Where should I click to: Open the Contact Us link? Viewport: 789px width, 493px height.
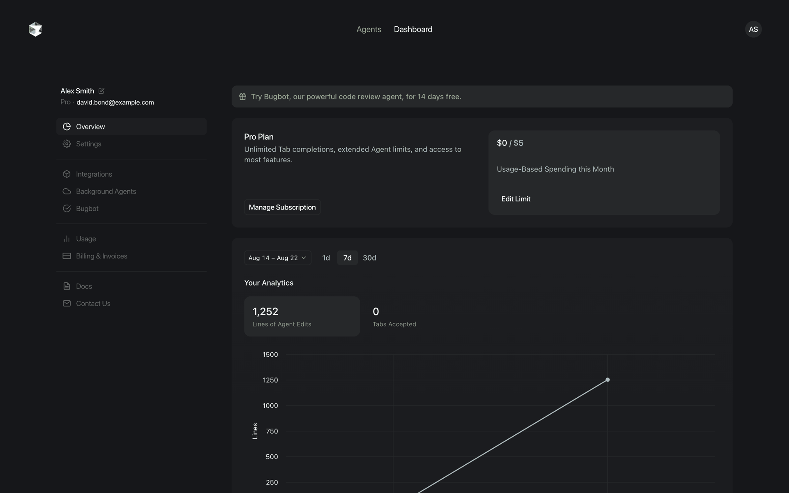(131, 304)
